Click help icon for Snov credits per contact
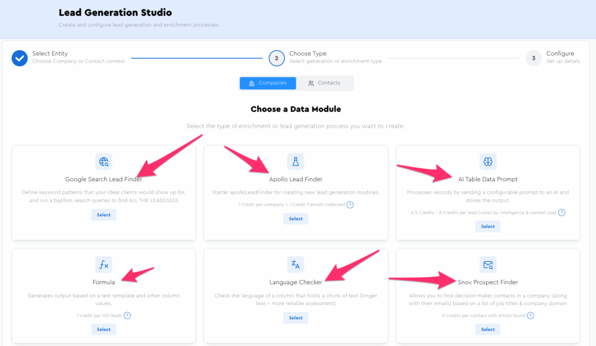The image size is (596, 346). click(x=530, y=315)
